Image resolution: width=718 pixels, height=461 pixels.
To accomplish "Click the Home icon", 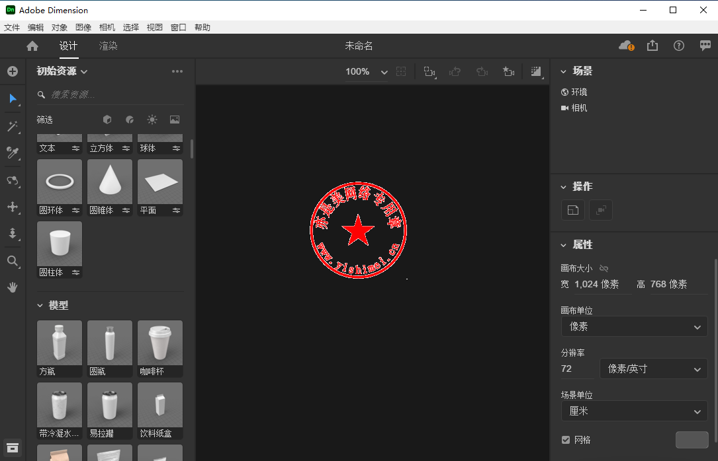I will coord(32,46).
